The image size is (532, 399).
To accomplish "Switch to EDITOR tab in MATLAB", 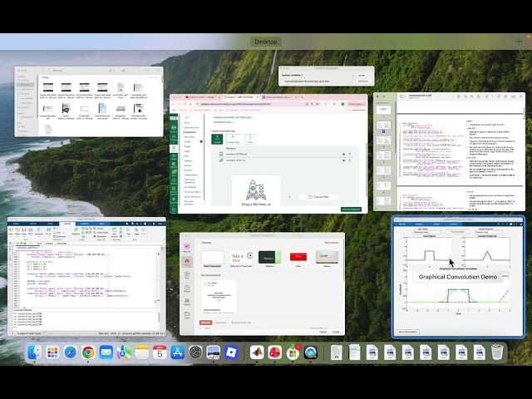I will pos(67,224).
